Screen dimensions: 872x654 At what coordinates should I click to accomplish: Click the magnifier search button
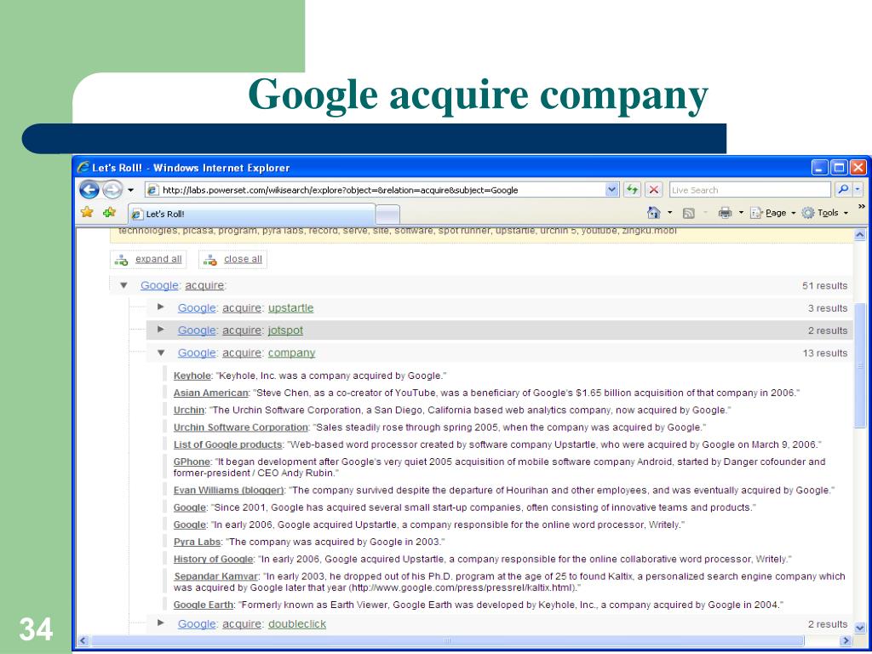click(843, 190)
